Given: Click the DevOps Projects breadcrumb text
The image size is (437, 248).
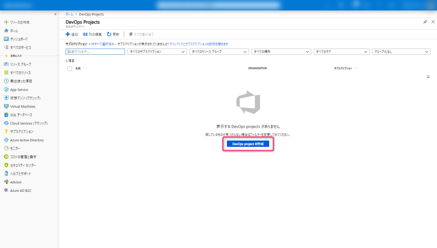Looking at the screenshot, I should 91,14.
